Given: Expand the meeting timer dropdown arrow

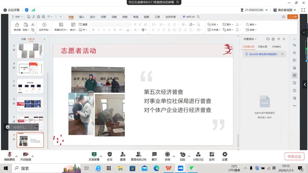Looking at the screenshot, I should coord(266,10).
